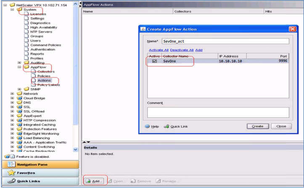The image size is (304, 188).
Task: Click the Comment text box
Action: [218, 113]
